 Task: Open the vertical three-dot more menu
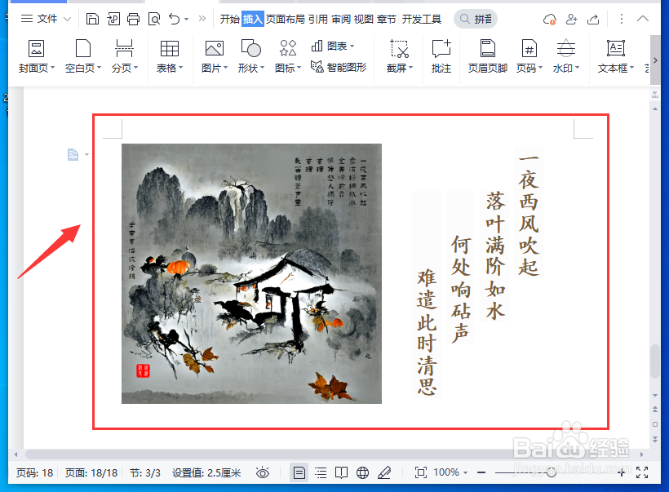coord(621,19)
